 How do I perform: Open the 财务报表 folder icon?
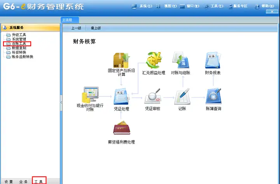[213, 60]
